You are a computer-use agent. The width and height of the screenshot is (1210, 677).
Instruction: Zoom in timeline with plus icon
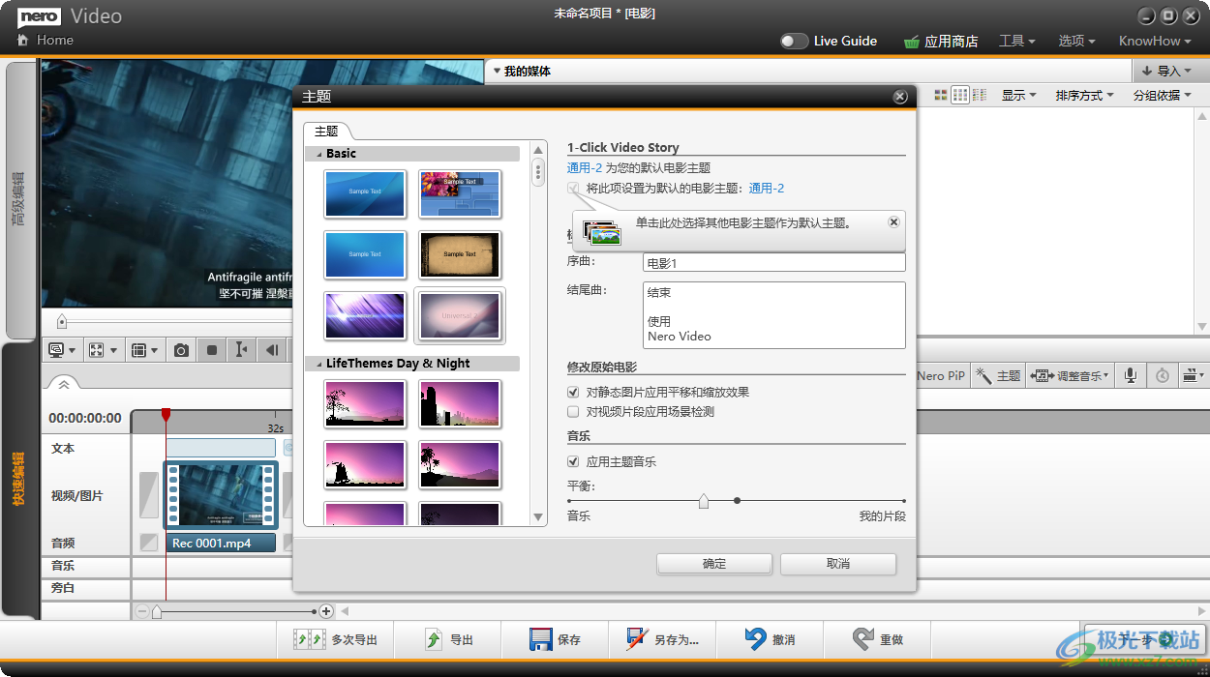pyautogui.click(x=326, y=611)
